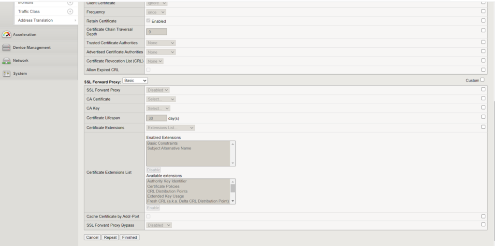Enable the Custom checkbox for SSL Forward Proxy
495x246 pixels.
[482, 80]
